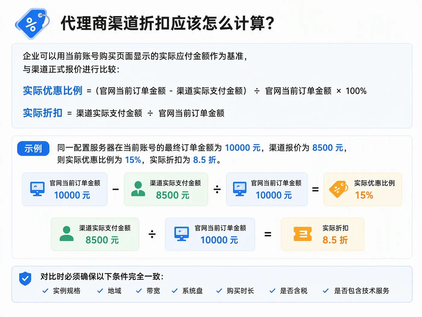Viewport: 422px width, 317px height.
Task: Click monitor icon in bottom row 10000 元 card
Action: tap(181, 234)
